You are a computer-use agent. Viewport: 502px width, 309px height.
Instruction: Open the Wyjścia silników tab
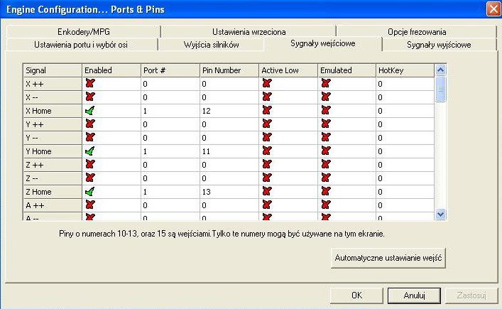212,45
